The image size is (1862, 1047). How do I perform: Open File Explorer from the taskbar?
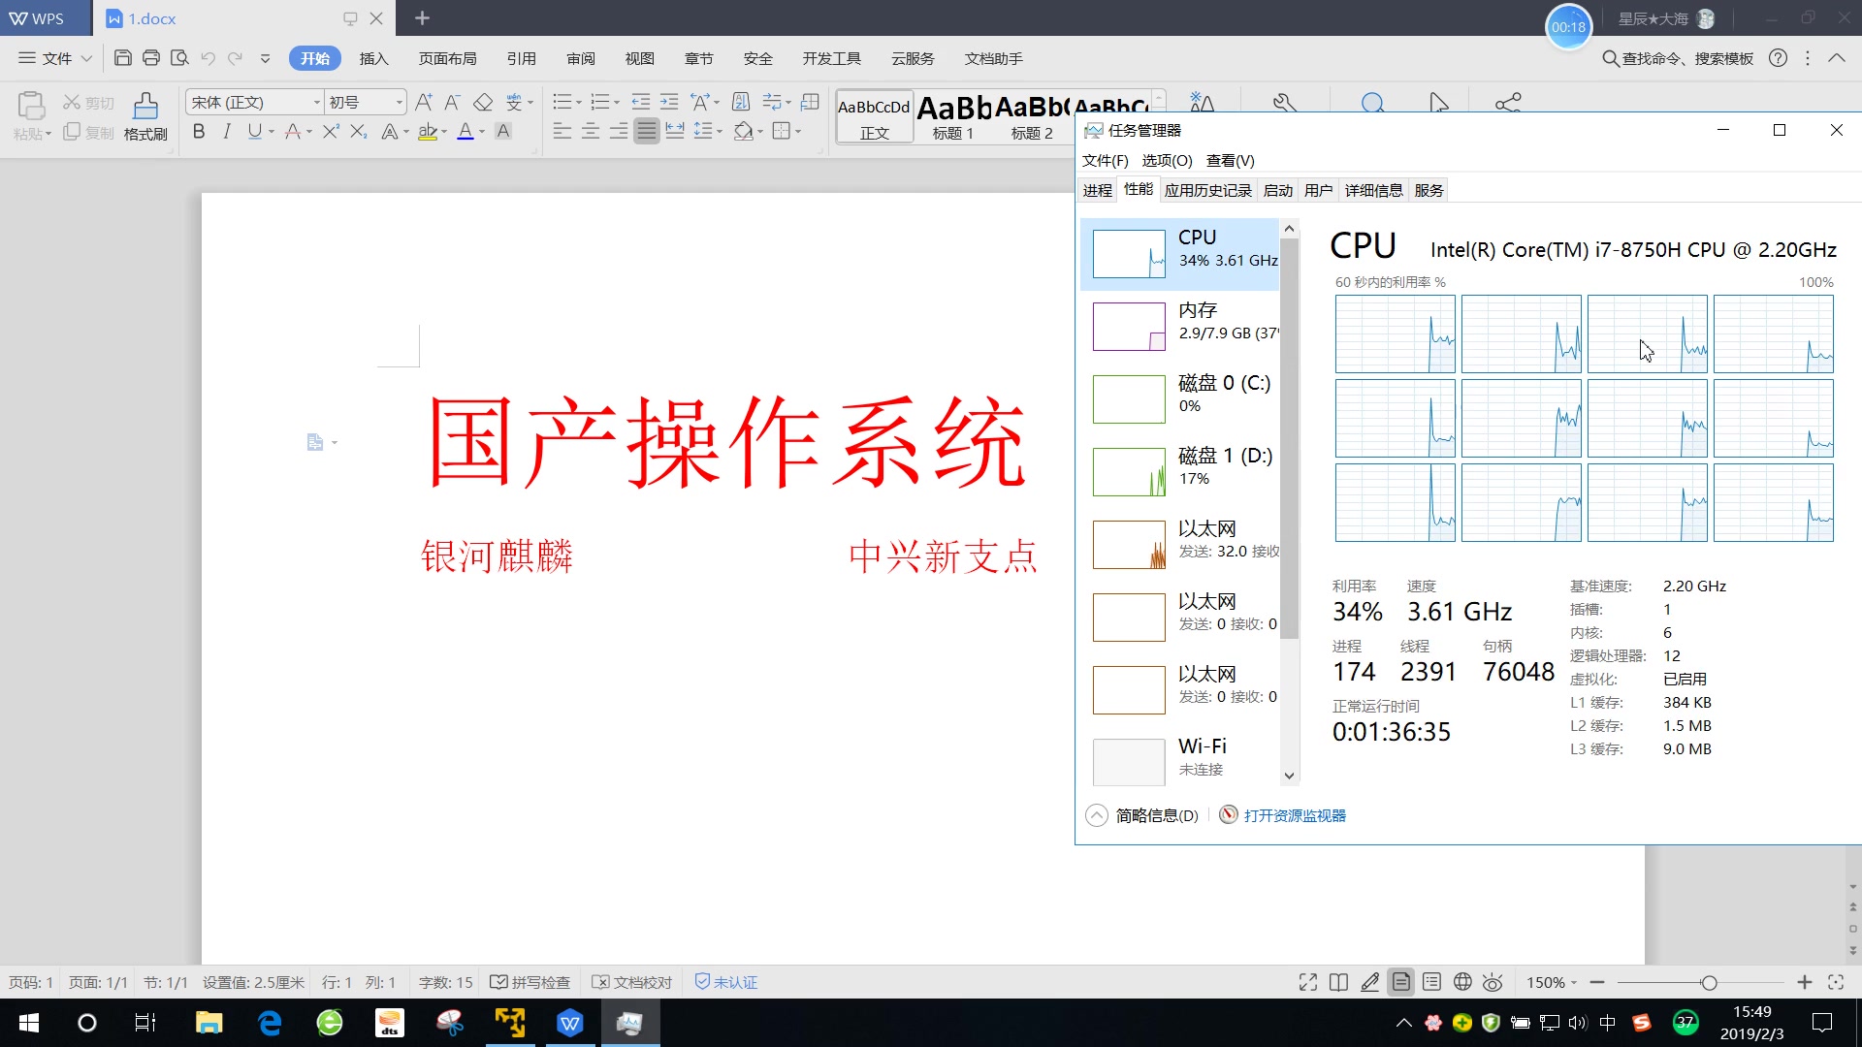tap(209, 1023)
